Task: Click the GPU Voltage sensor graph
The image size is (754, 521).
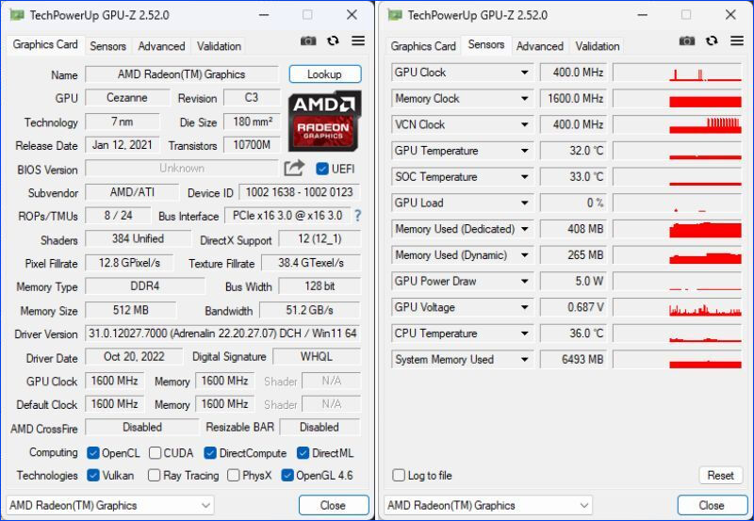Action: click(x=677, y=307)
